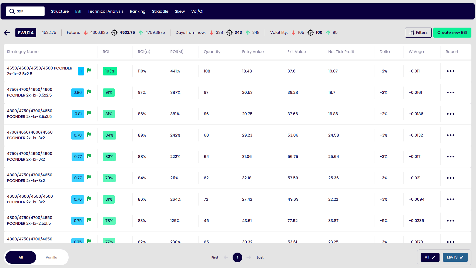Jump to the Last page link
The image size is (476, 268).
click(260, 257)
